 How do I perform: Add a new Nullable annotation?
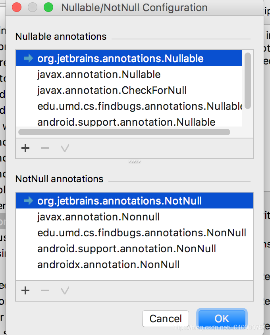[25, 148]
